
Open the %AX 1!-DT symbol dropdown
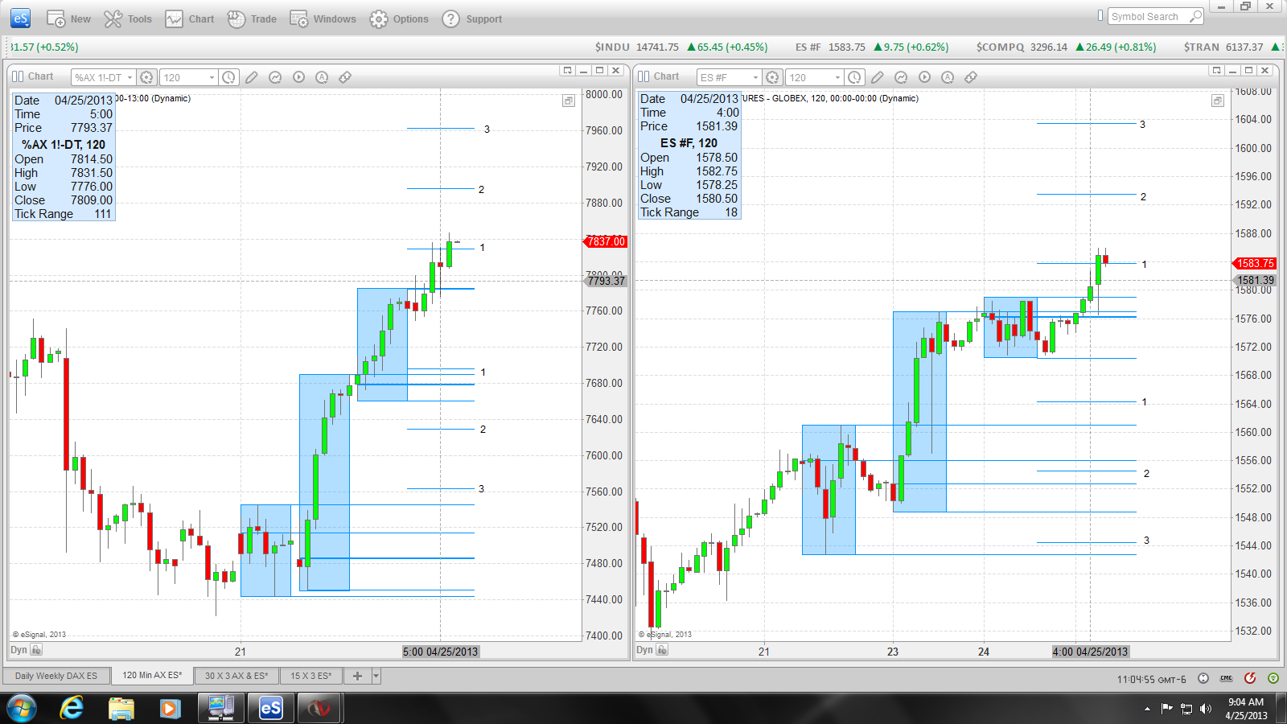coord(103,77)
